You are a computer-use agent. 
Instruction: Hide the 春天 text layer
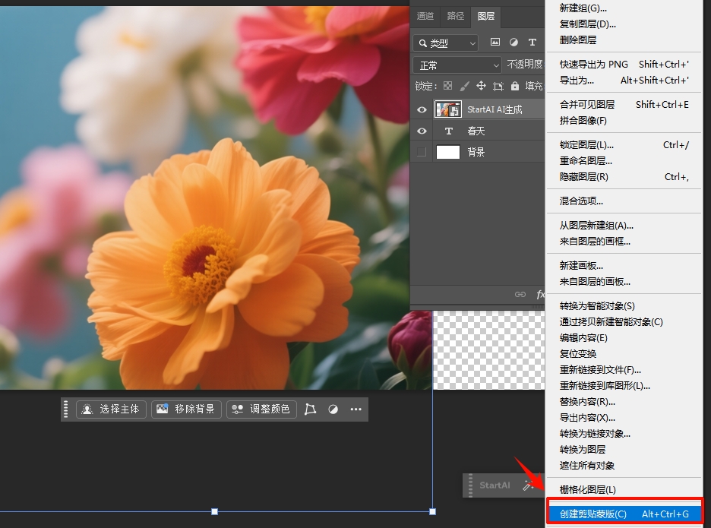[x=422, y=131]
